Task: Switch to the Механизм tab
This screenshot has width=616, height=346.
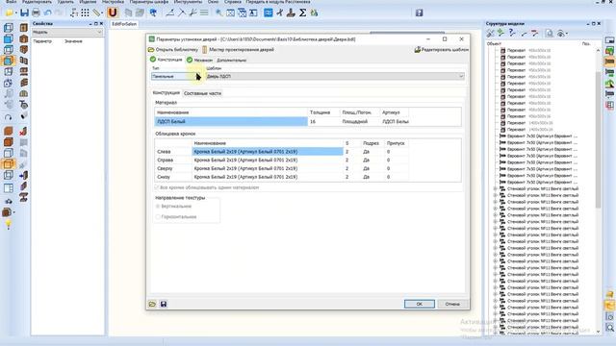Action: point(199,60)
